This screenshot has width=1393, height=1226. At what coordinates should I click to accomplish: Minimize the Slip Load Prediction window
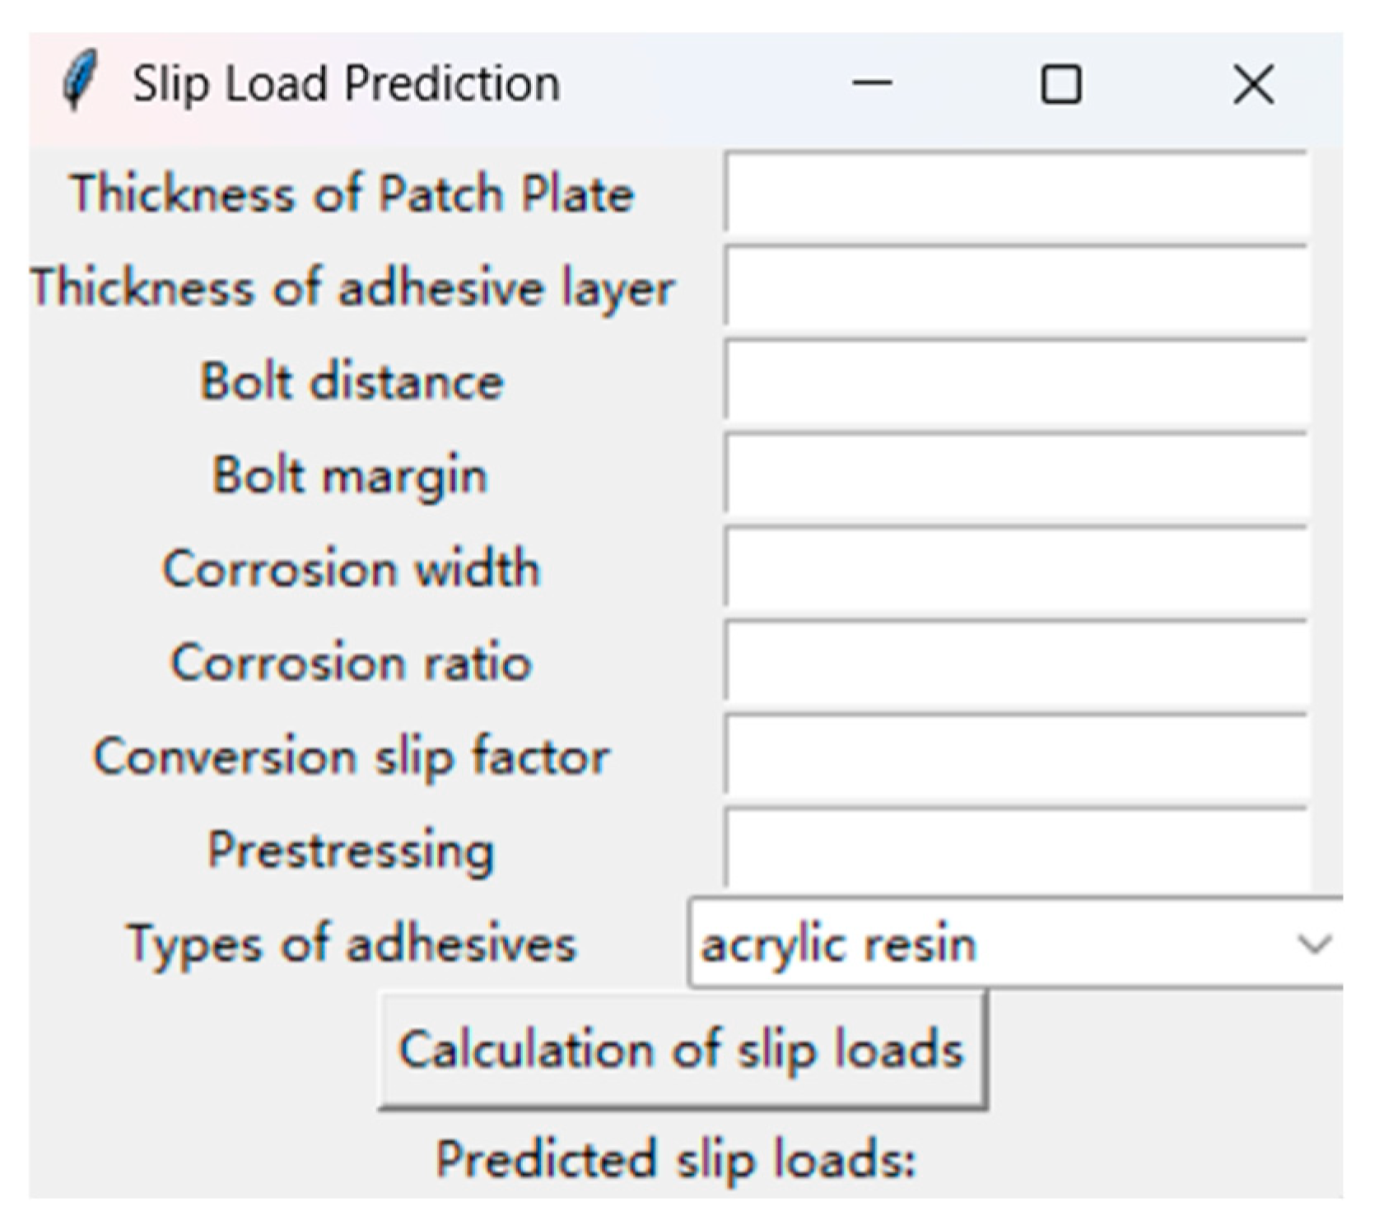click(x=872, y=83)
